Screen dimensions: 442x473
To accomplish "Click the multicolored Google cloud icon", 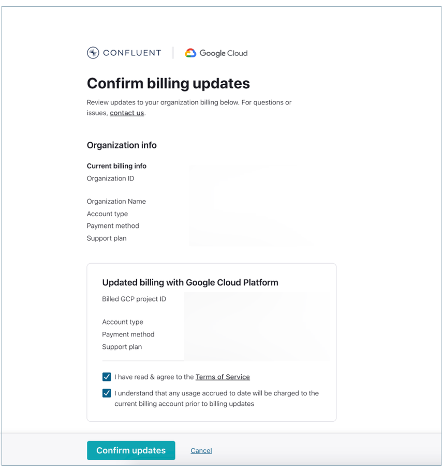I will point(190,52).
